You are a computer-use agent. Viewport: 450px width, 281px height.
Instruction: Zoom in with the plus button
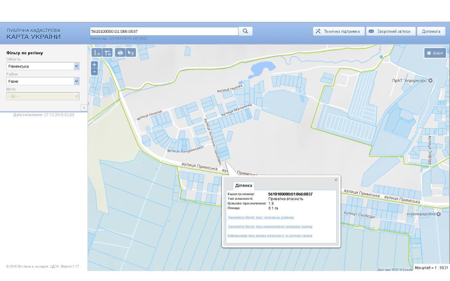tap(94, 65)
